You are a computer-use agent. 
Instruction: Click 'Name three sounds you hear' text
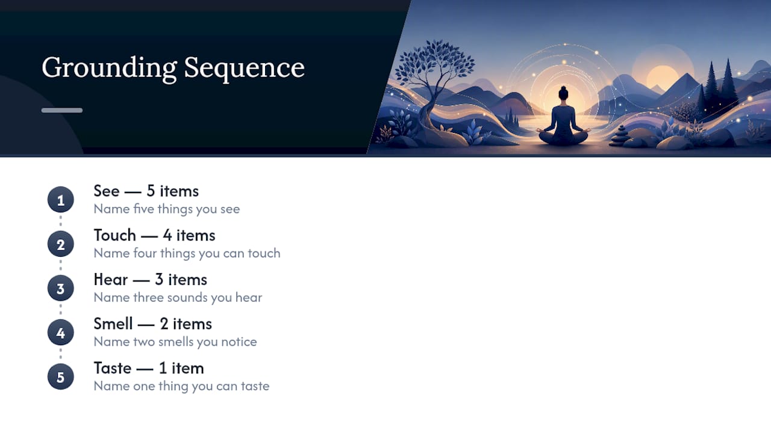pyautogui.click(x=178, y=298)
